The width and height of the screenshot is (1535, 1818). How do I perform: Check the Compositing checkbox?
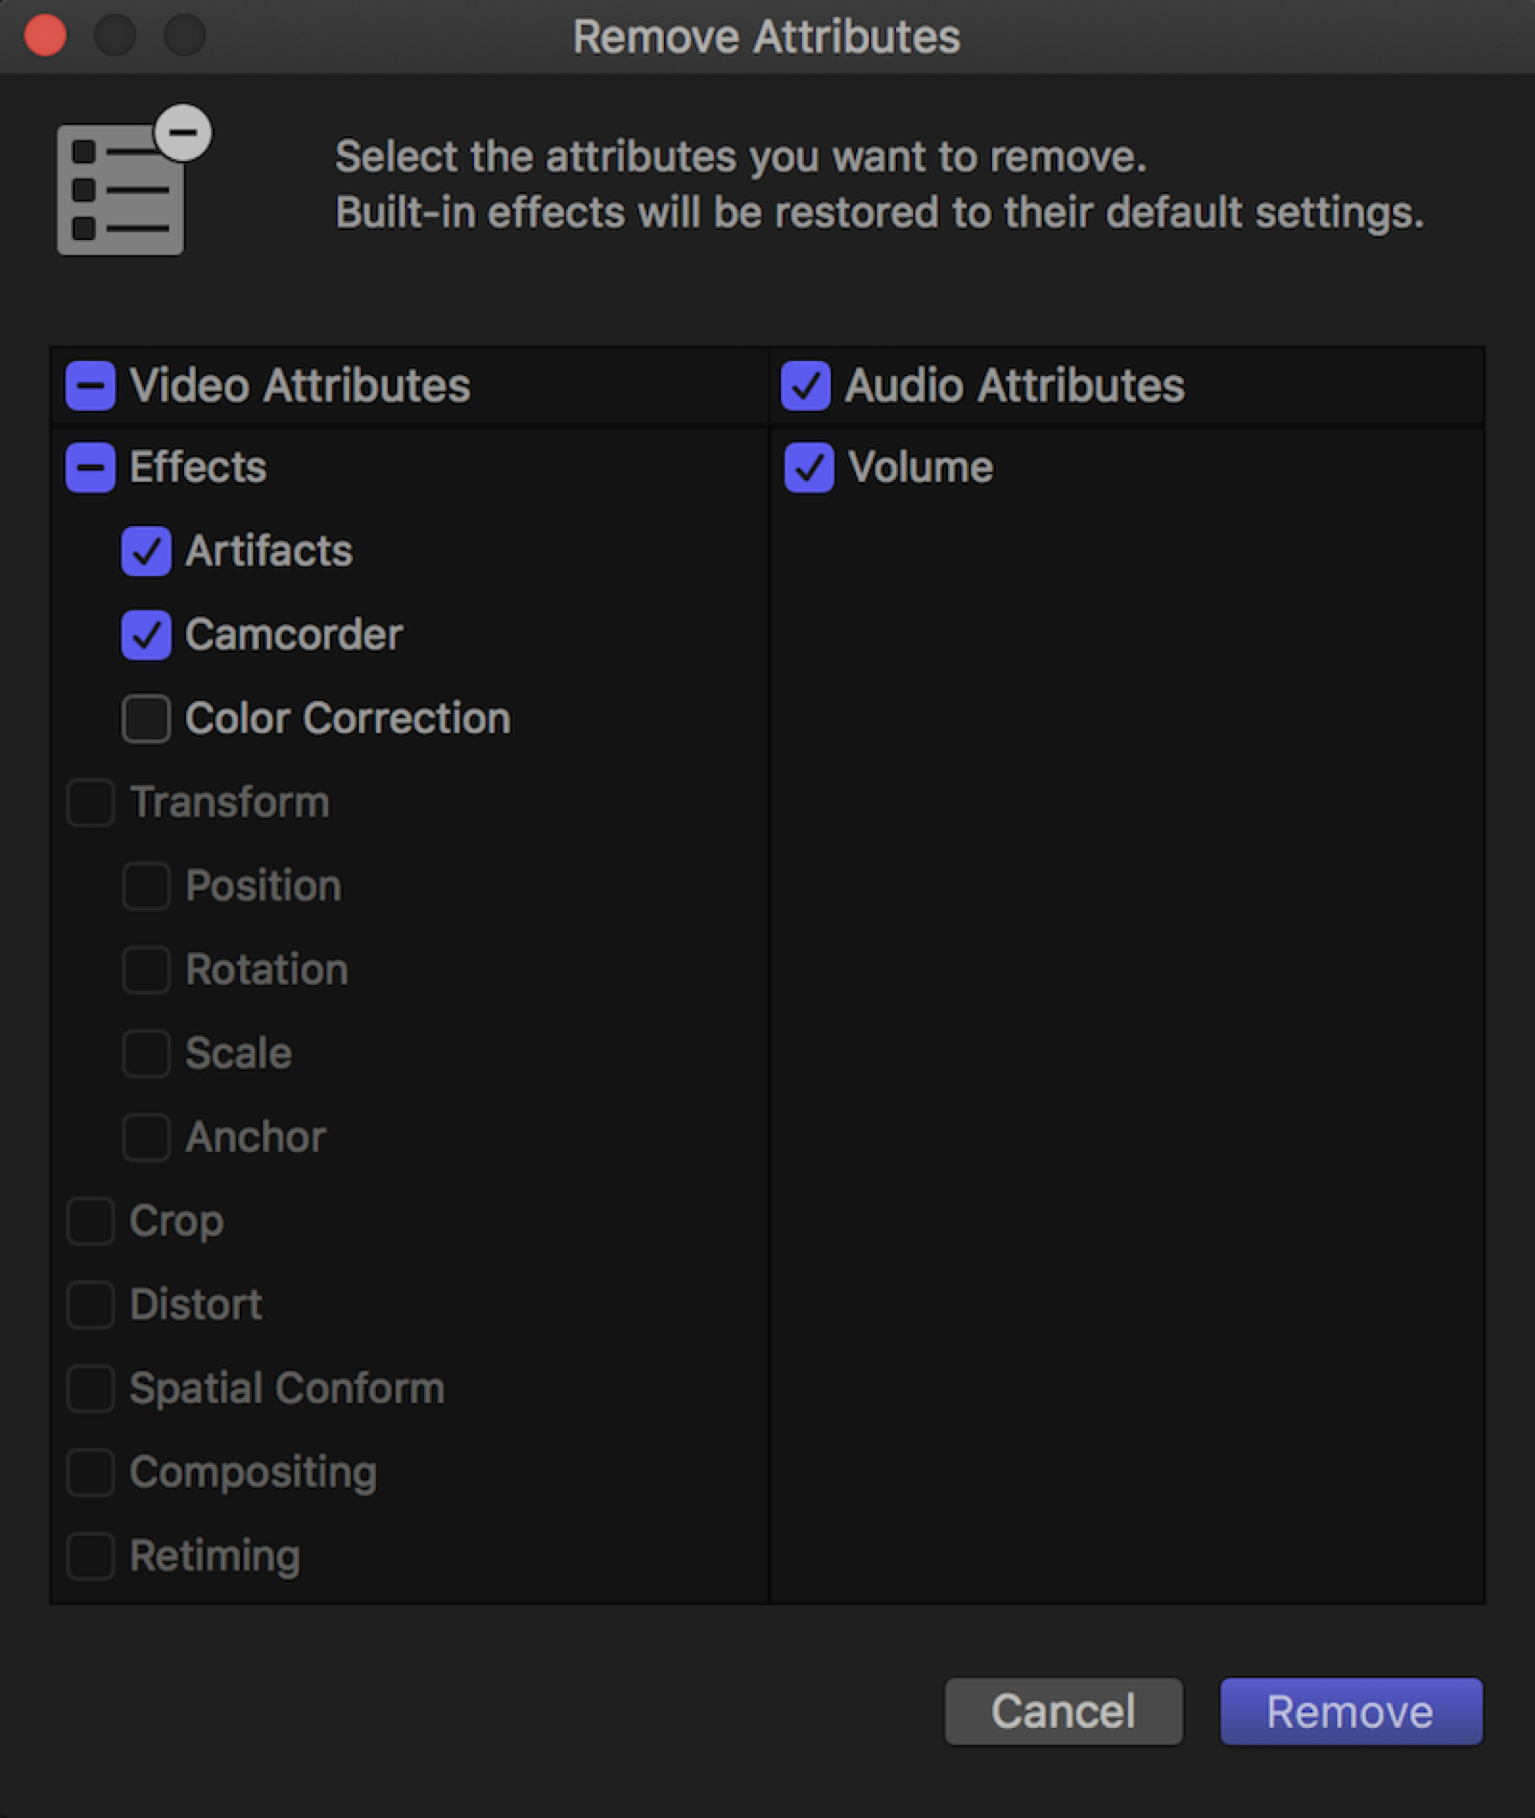click(91, 1472)
